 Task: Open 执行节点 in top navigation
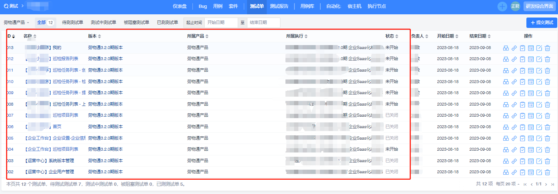click(x=377, y=6)
